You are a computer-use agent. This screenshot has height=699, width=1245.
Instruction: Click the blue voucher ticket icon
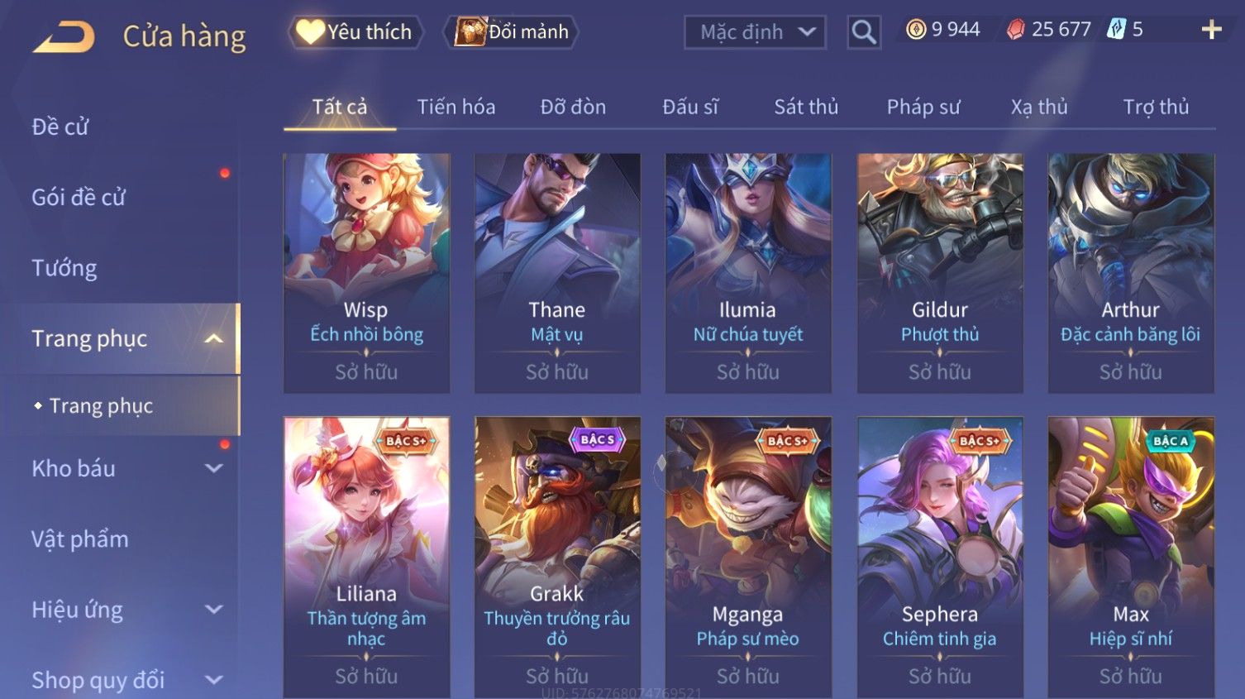(1116, 30)
